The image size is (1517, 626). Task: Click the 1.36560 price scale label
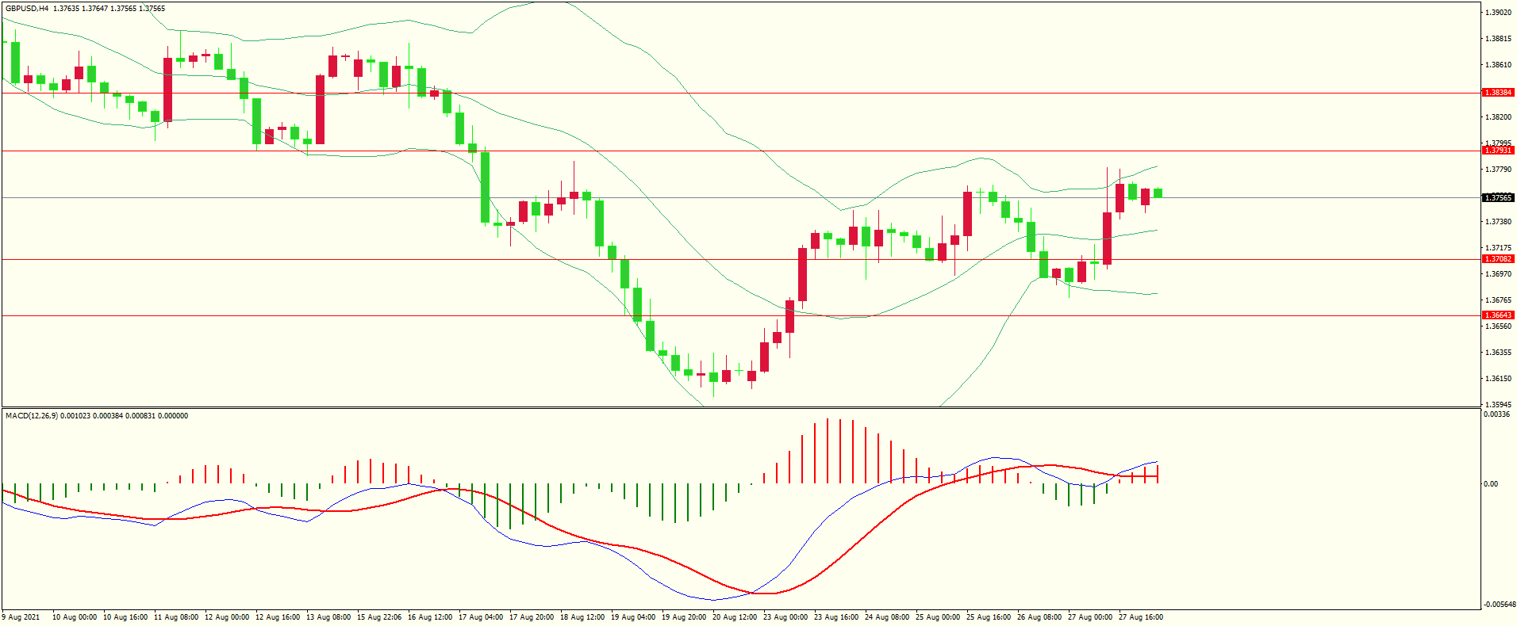click(1498, 326)
